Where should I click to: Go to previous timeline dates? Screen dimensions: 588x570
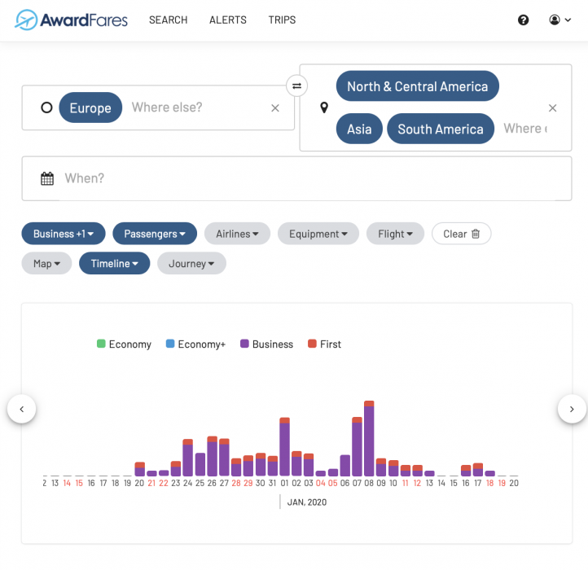(22, 409)
